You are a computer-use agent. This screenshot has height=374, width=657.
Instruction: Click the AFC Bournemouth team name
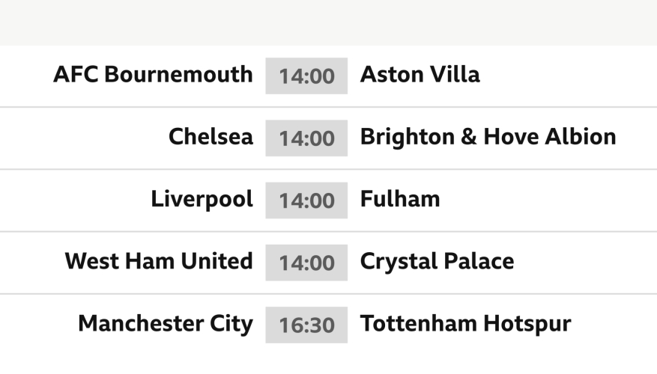click(153, 75)
